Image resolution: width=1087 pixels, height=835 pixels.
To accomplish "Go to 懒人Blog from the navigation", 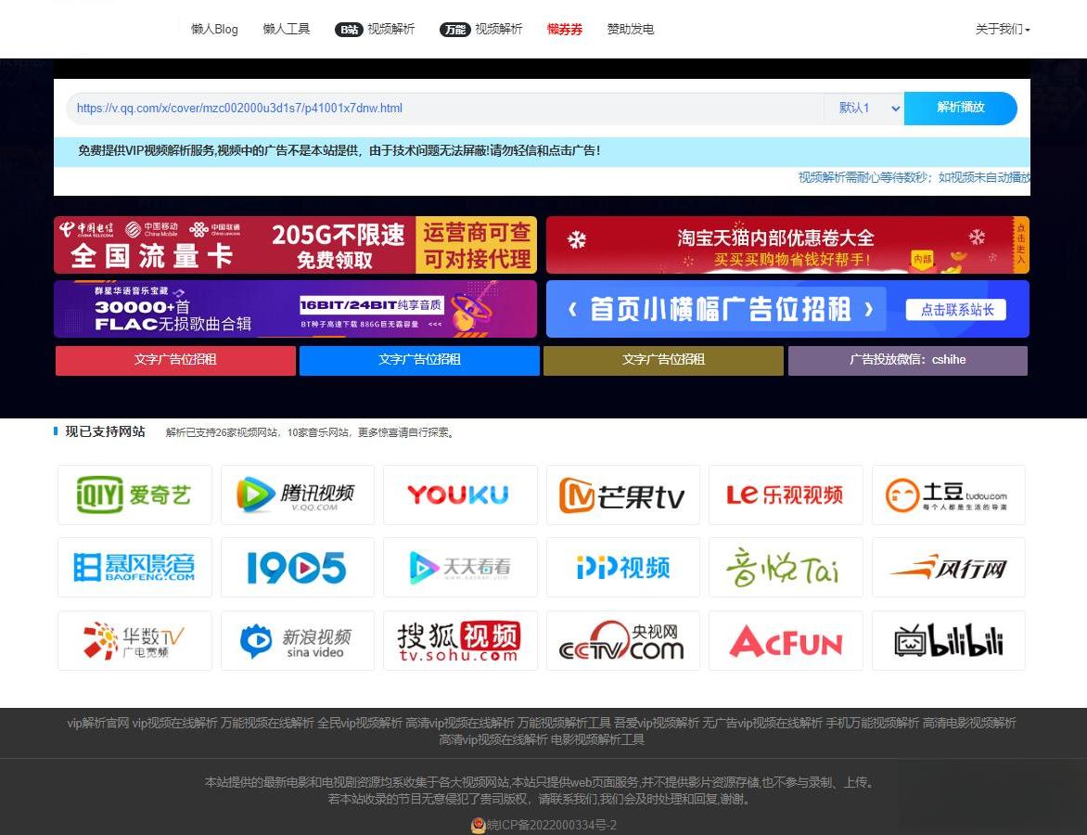I will pos(213,29).
